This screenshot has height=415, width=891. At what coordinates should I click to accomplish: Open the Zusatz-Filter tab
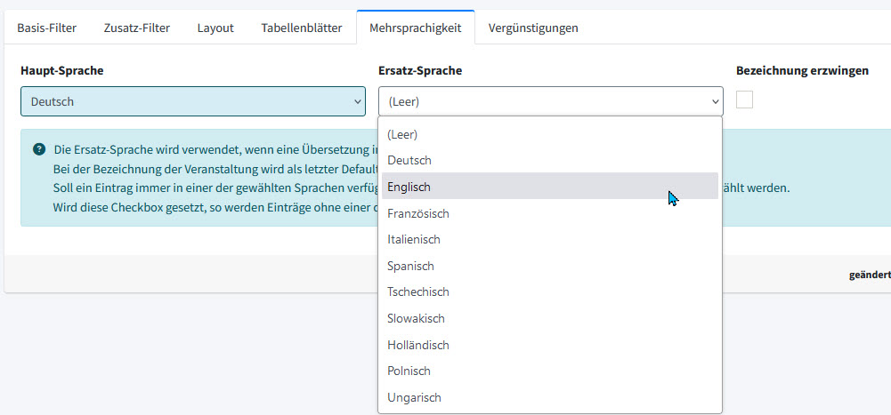pyautogui.click(x=137, y=28)
